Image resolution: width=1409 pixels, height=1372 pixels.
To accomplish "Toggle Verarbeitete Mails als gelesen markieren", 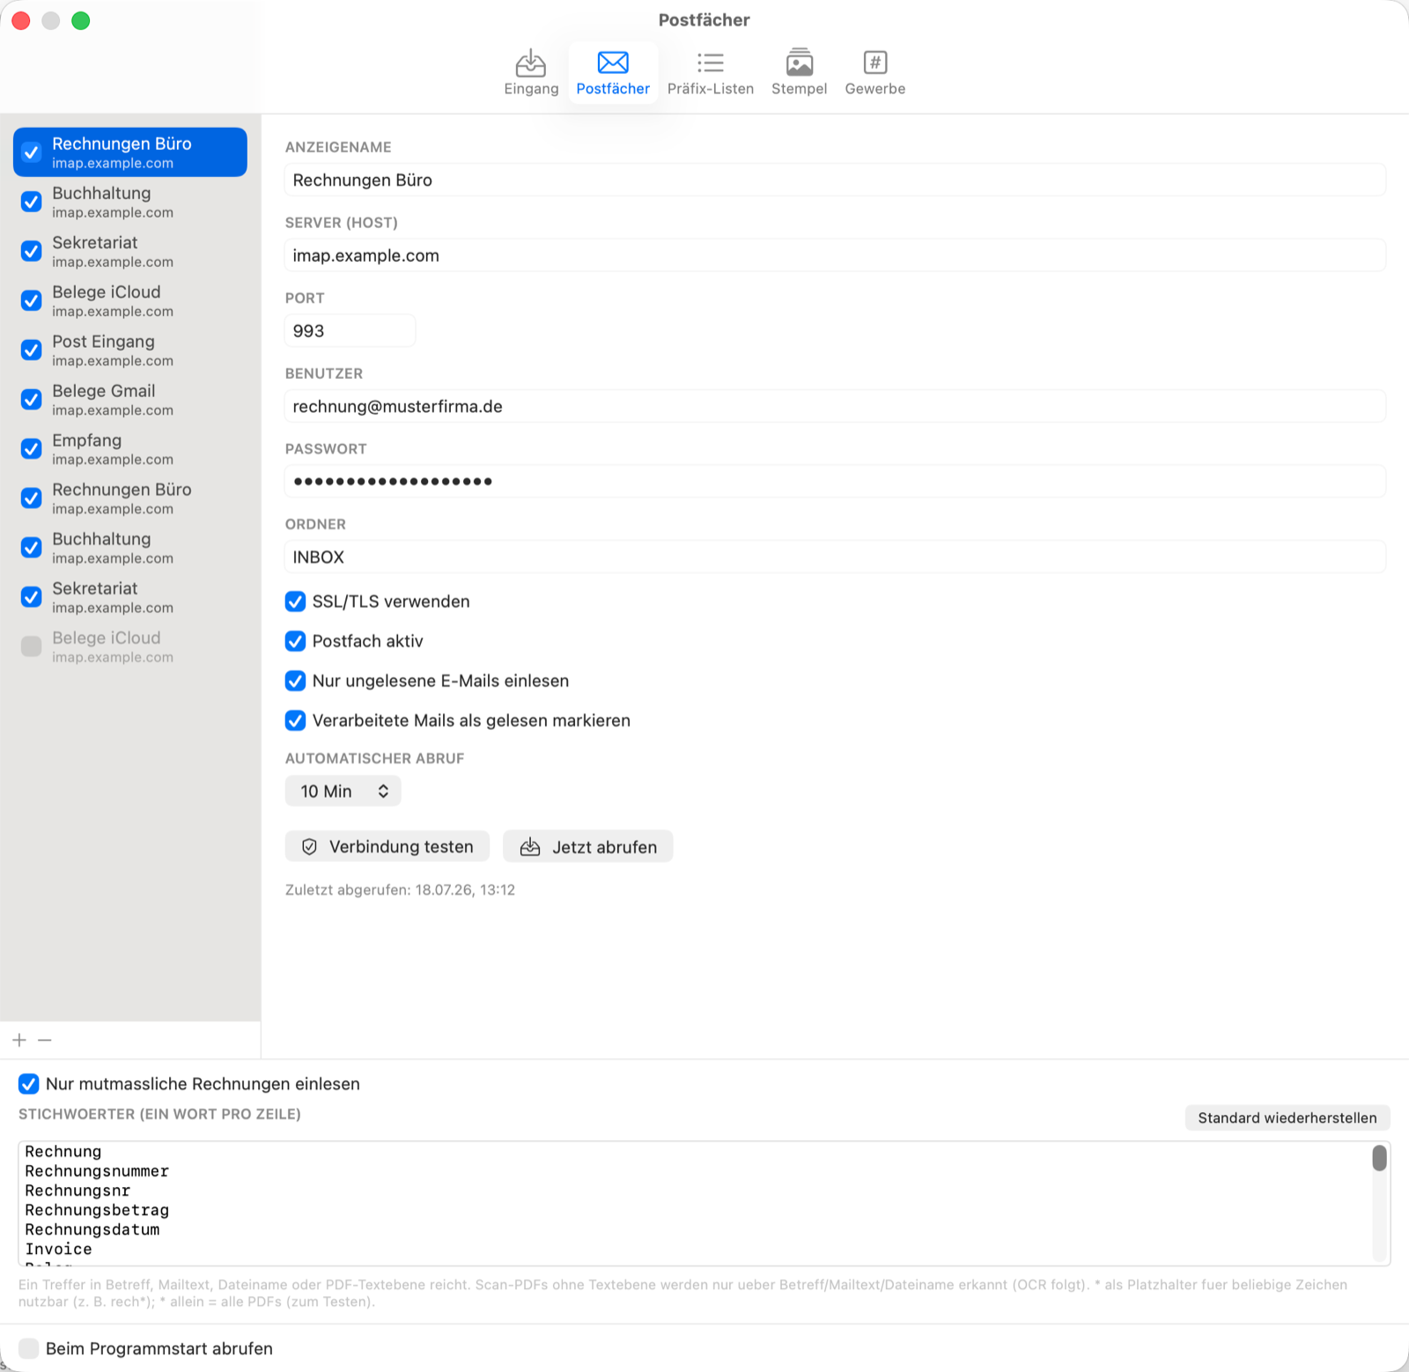I will click(295, 720).
